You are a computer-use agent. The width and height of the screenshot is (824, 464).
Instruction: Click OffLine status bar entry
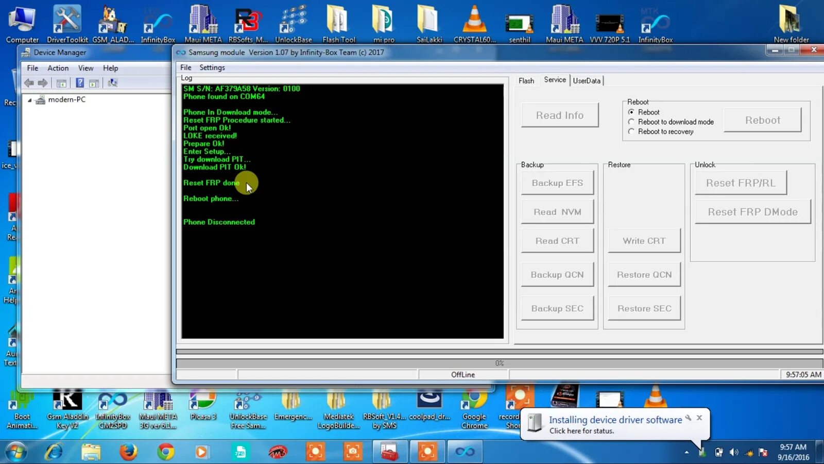coord(463,375)
